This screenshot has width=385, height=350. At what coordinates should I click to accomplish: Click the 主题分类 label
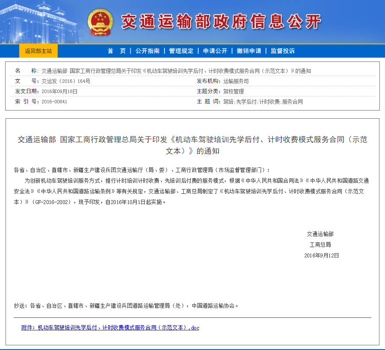pyautogui.click(x=209, y=91)
